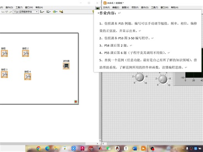The width and height of the screenshot is (203, 152).
Task: Click the step out button in block diagram toolbar
Action: tap(10, 12)
